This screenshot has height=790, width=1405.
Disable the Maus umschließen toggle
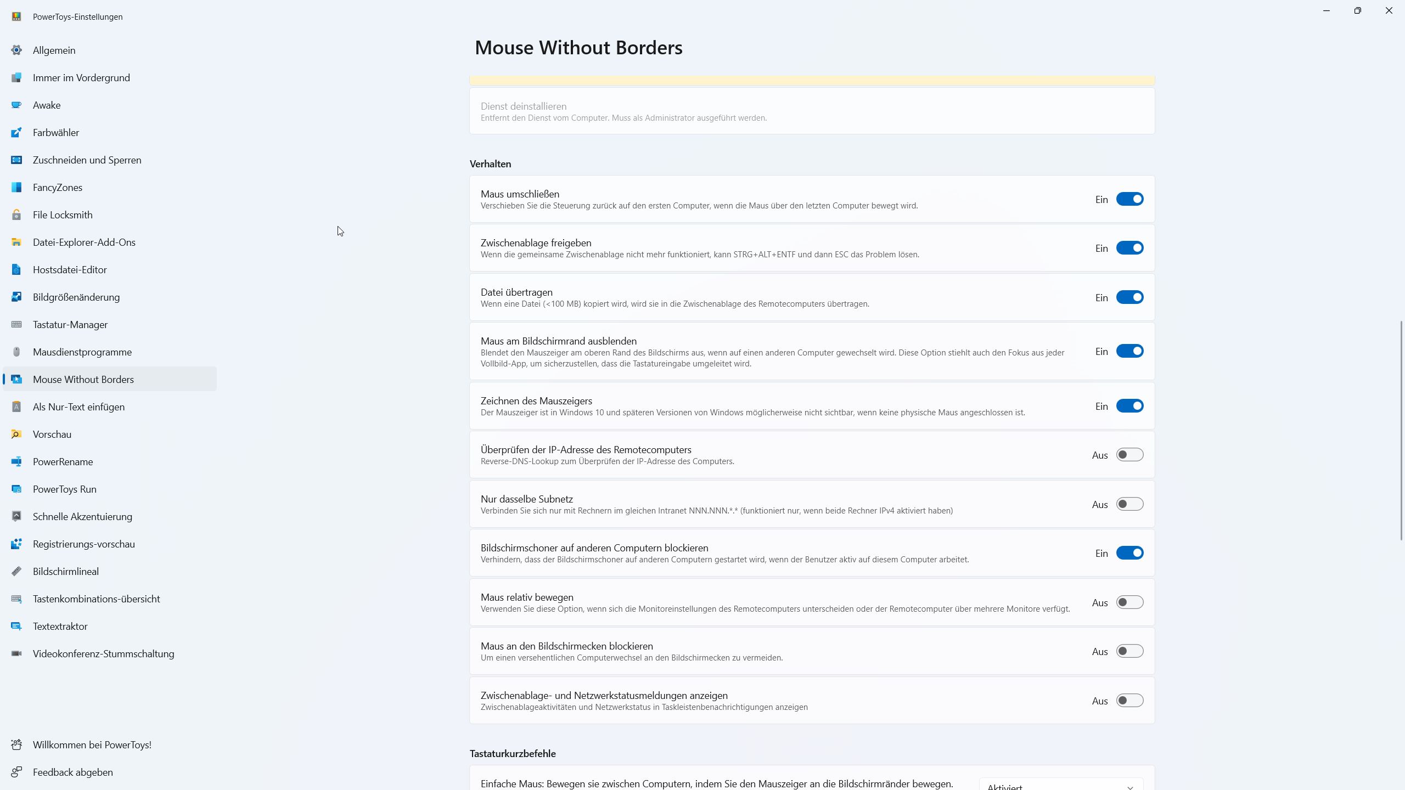(x=1129, y=199)
